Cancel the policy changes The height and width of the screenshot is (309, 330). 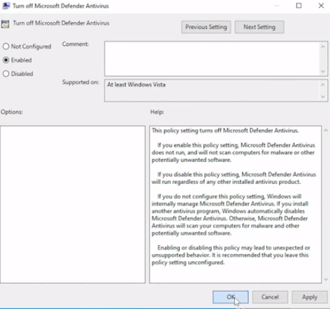pyautogui.click(x=270, y=297)
